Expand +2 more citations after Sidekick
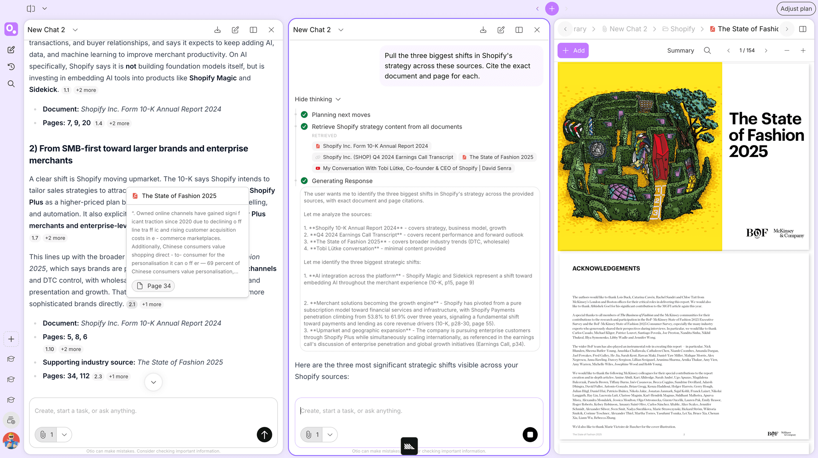Image resolution: width=818 pixels, height=458 pixels. click(x=86, y=90)
